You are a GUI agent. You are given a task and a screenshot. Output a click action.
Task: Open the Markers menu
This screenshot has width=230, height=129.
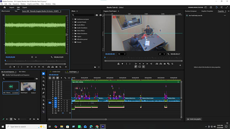[x=23, y=4]
